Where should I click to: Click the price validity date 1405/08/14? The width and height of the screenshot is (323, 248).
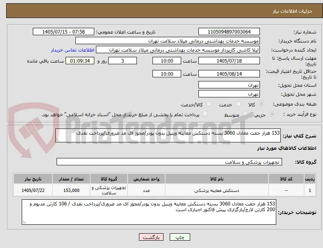pos(229,74)
